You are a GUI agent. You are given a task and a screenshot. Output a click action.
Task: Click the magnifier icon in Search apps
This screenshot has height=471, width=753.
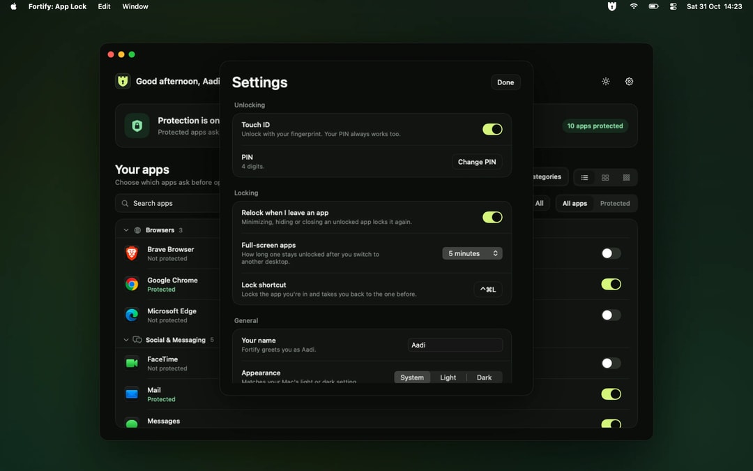click(x=125, y=203)
